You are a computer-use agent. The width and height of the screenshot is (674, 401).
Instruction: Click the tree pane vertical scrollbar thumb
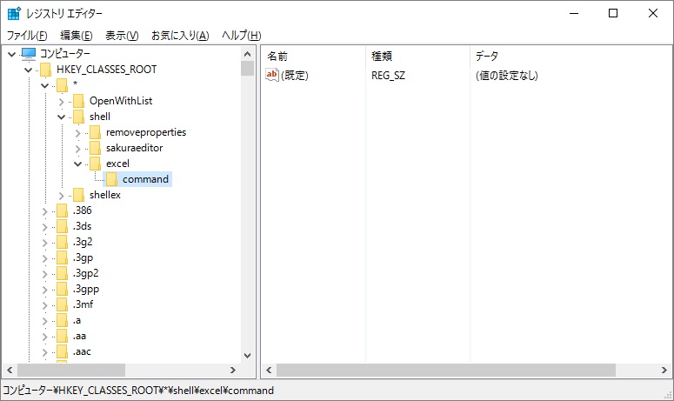pos(247,69)
